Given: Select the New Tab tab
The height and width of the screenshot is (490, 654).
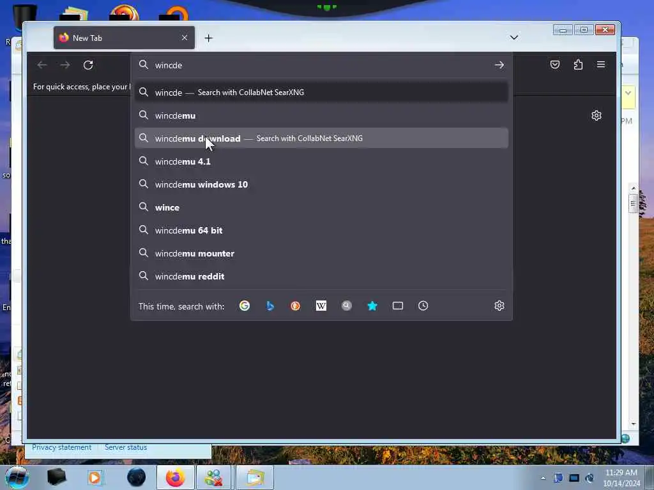Looking at the screenshot, I should tap(124, 38).
